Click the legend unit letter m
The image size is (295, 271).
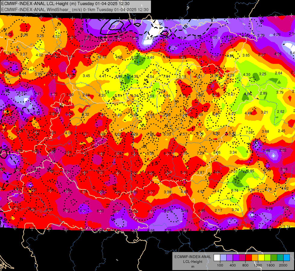193,267
